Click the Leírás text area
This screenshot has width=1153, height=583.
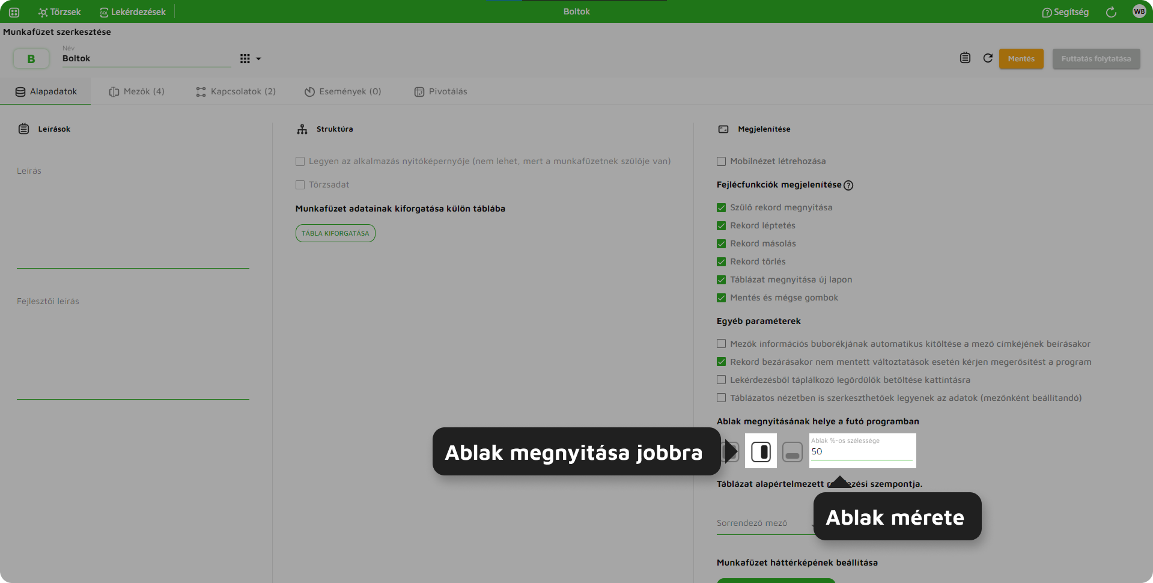(x=133, y=216)
